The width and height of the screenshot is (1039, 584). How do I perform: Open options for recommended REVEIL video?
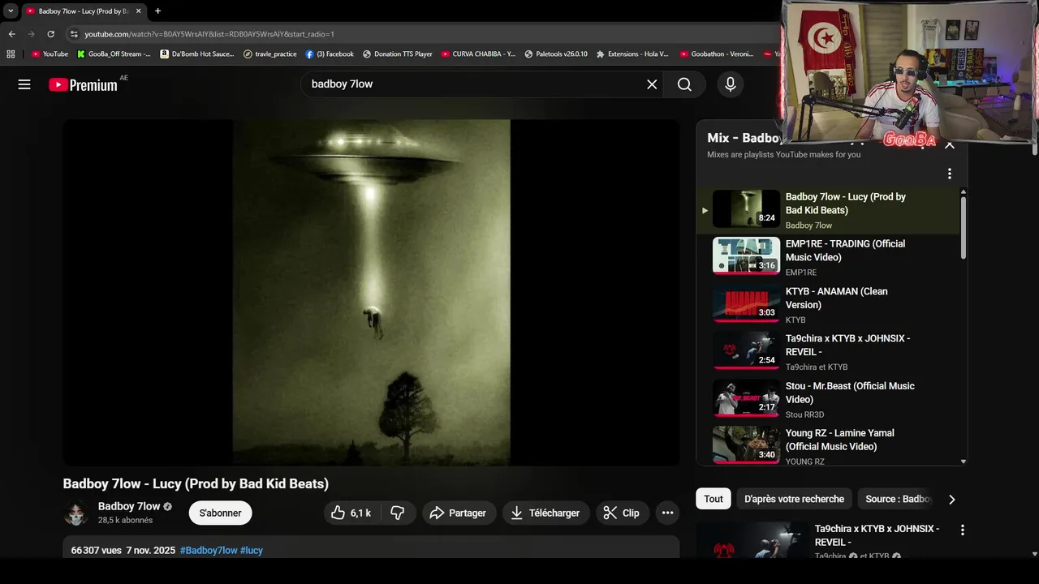click(x=963, y=530)
